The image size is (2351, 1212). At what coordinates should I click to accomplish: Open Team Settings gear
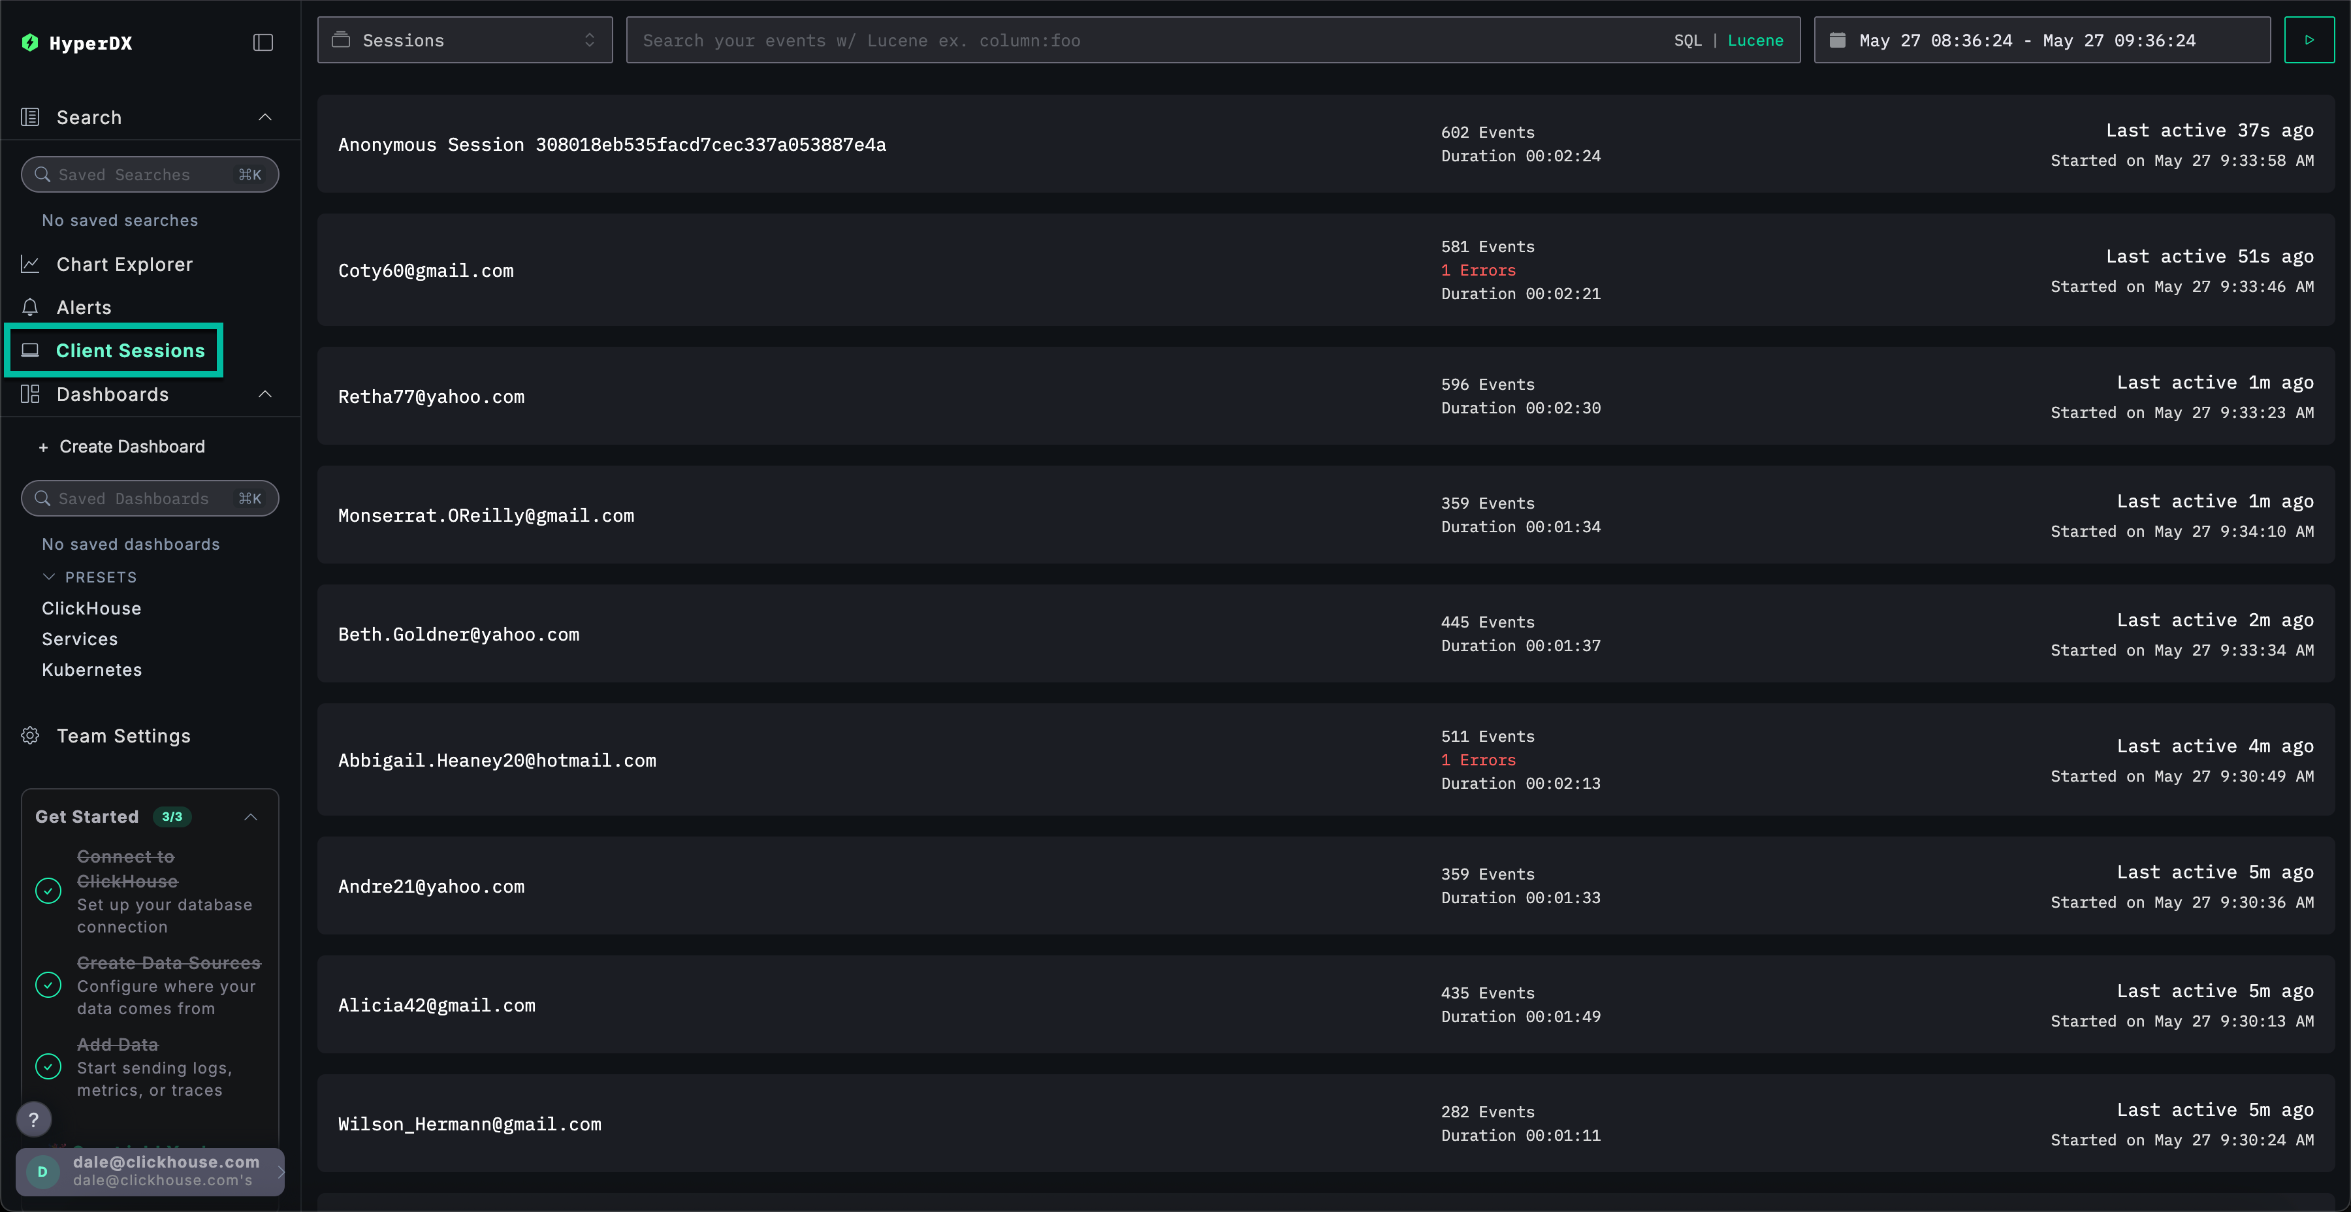click(30, 735)
